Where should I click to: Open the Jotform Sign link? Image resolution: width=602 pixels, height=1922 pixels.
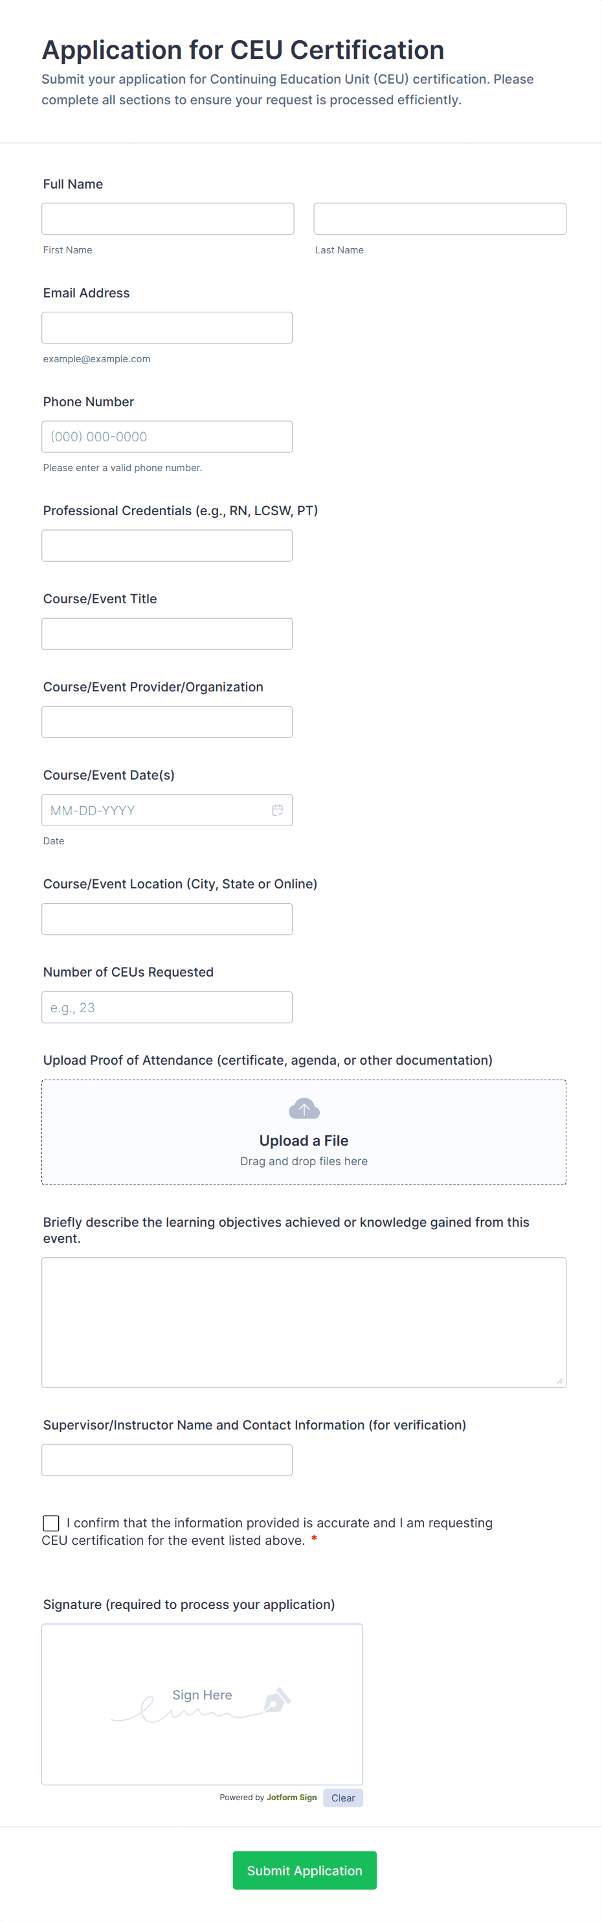point(292,1798)
